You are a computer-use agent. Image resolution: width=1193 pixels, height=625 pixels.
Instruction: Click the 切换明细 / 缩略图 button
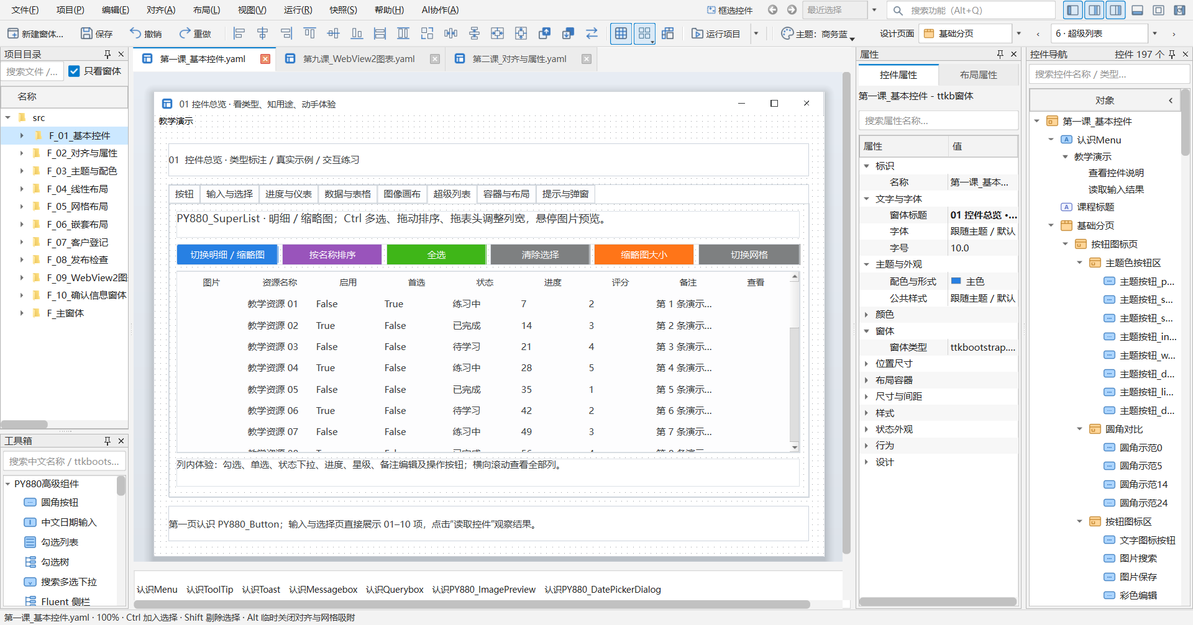(227, 254)
